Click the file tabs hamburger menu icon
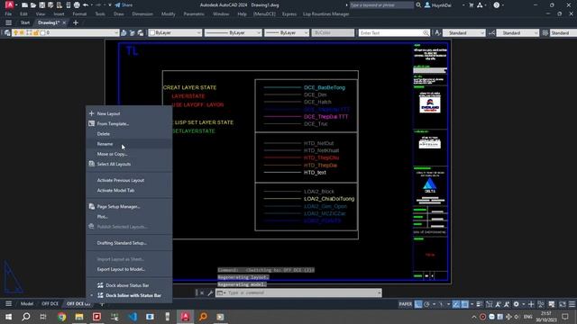Viewport: 577px width, 324px height. click(8, 22)
